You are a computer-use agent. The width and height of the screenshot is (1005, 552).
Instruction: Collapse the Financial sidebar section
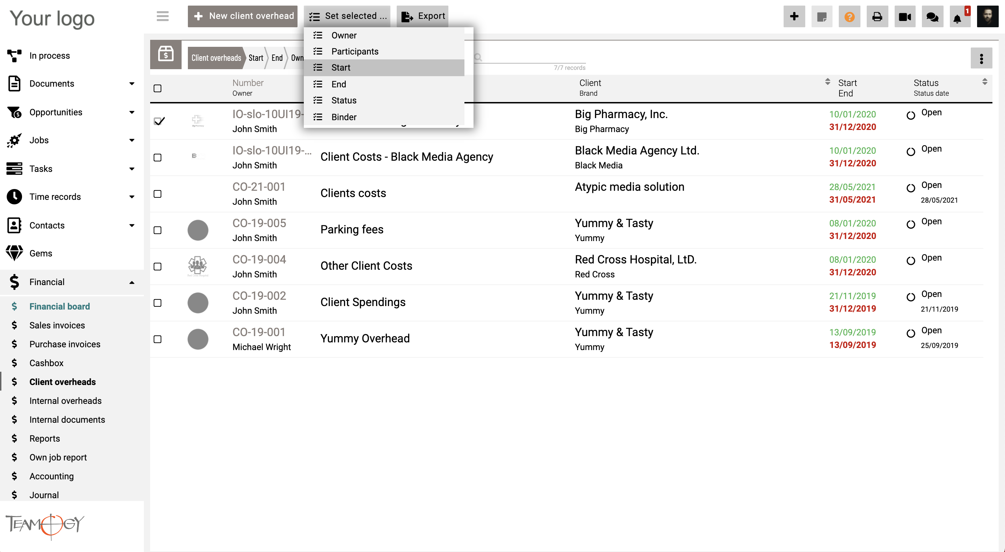pos(132,282)
